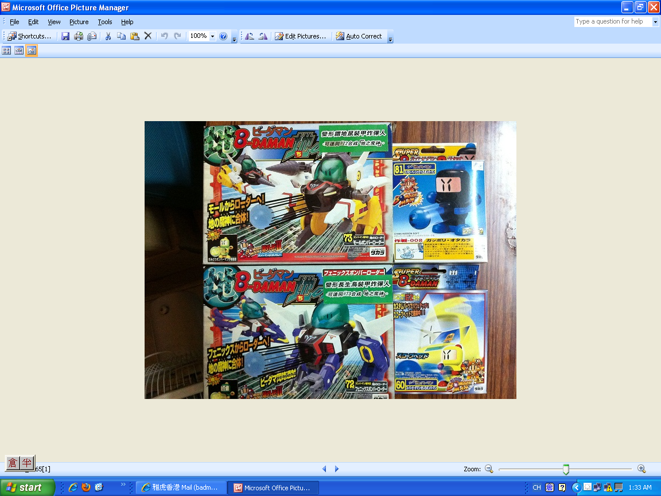Screen dimensions: 661x496
Task: Click the zoom in magnifier
Action: click(x=641, y=468)
